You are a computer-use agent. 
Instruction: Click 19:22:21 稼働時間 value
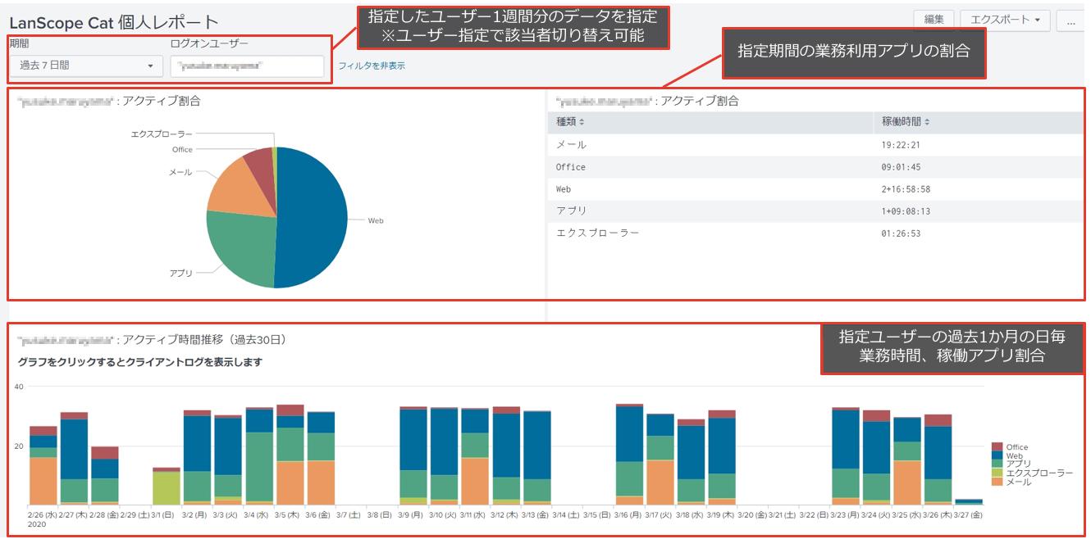901,145
